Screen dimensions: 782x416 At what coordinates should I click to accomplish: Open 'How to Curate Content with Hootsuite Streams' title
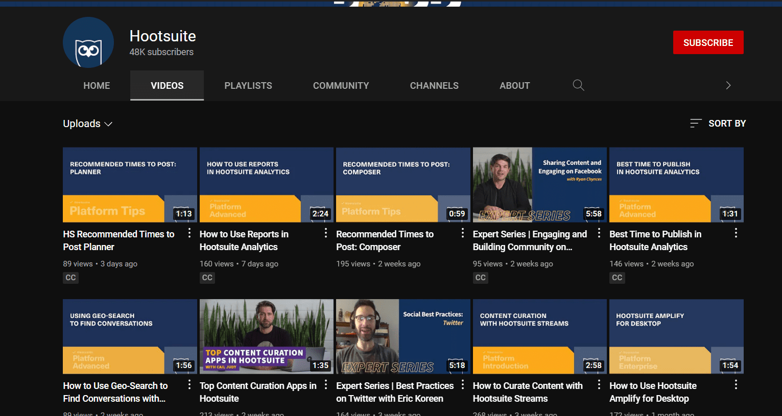point(527,392)
